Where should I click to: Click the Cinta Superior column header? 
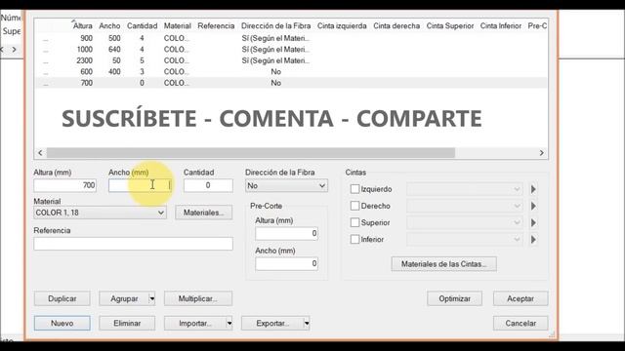pyautogui.click(x=450, y=26)
